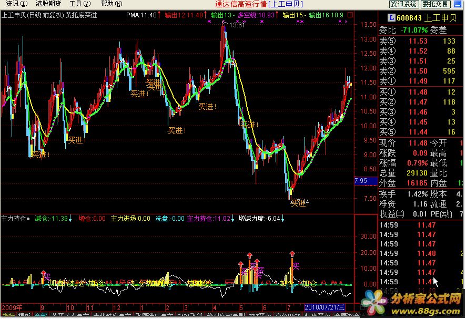Select the 卖③ 11.51 order row

(417, 61)
